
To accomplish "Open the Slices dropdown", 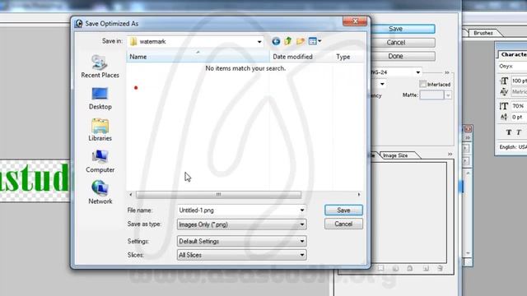I will coord(241,255).
